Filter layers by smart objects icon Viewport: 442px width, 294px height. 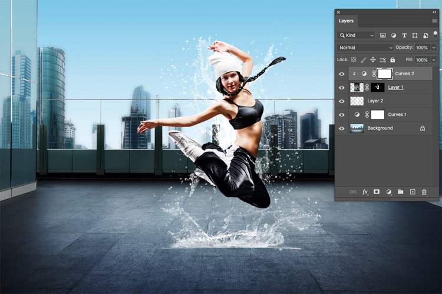tap(425, 35)
